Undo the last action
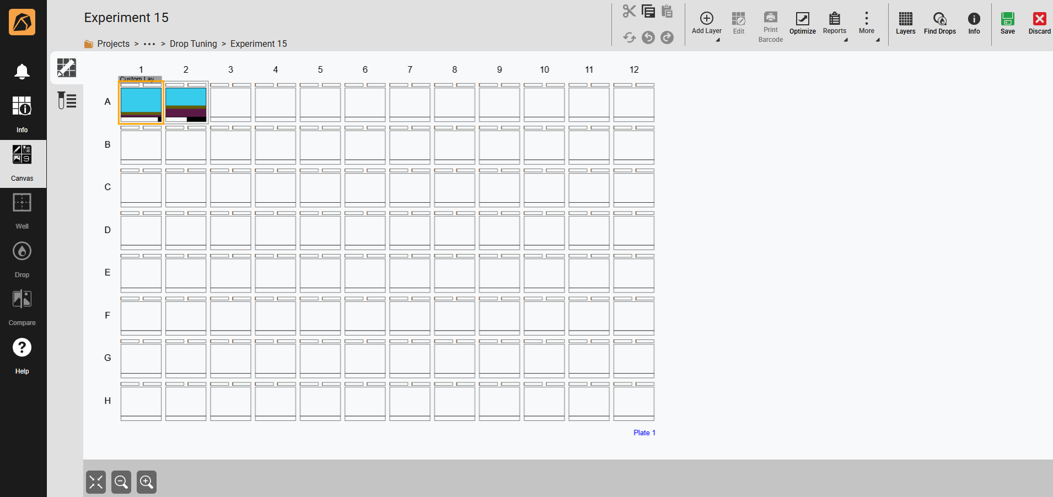1053x497 pixels. pyautogui.click(x=648, y=37)
